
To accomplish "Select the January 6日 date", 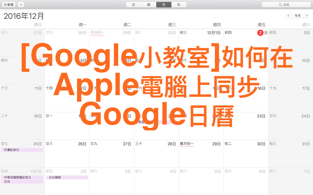I will 262,171.
